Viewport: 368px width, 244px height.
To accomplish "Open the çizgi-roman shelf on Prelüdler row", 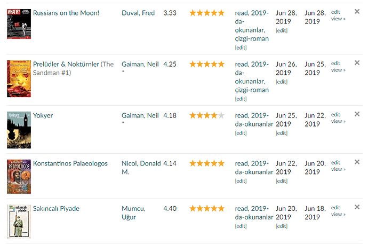I will (252, 90).
